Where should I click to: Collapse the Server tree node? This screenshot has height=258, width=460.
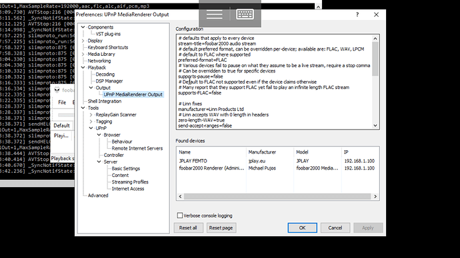tap(99, 162)
